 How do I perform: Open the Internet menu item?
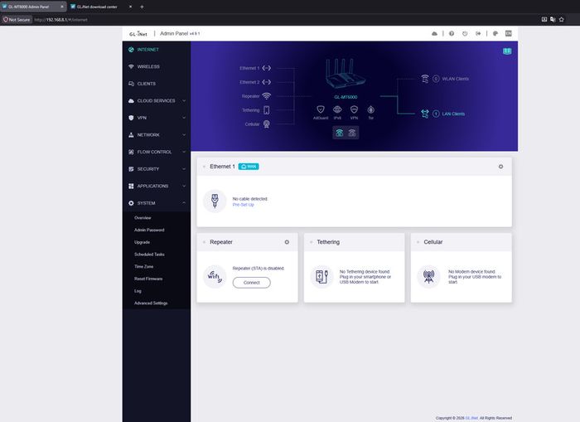coord(157,50)
